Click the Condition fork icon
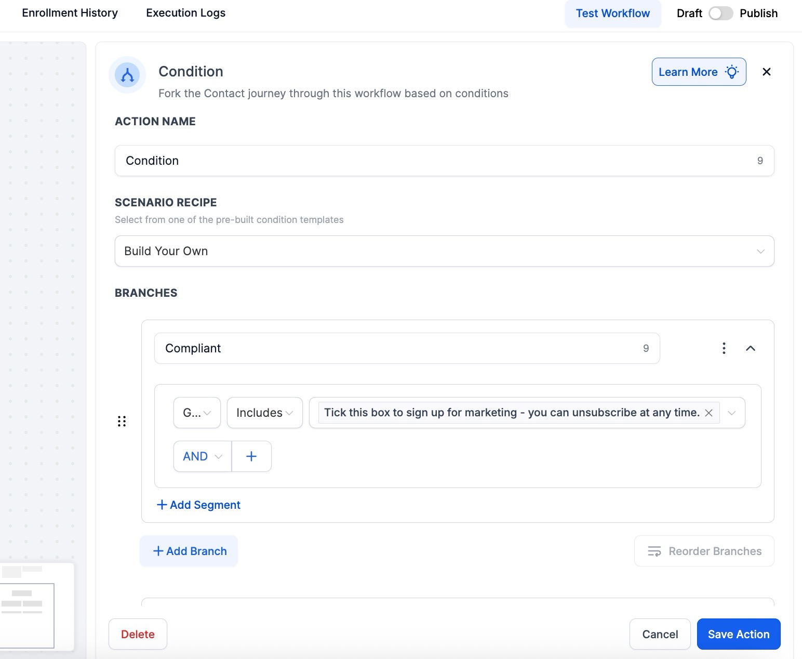Screen dimensions: 802x659 (127, 75)
